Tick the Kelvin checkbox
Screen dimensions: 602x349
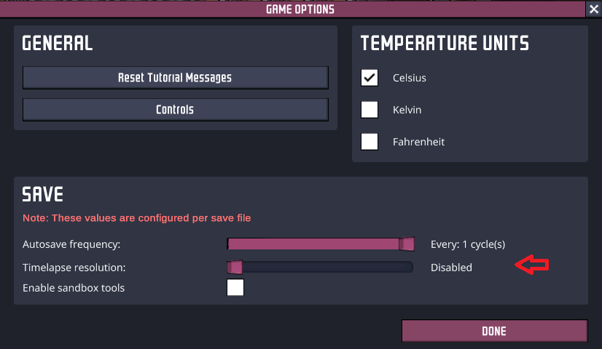pyautogui.click(x=370, y=110)
